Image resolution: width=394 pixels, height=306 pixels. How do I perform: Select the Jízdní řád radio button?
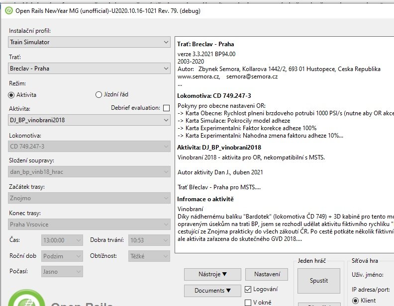pos(98,95)
